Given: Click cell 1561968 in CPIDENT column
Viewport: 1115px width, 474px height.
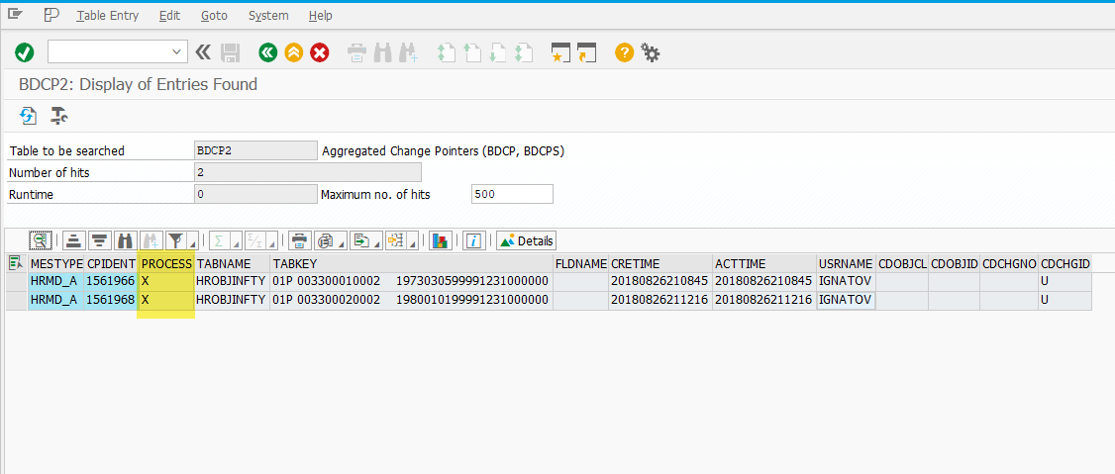Looking at the screenshot, I should (x=111, y=300).
